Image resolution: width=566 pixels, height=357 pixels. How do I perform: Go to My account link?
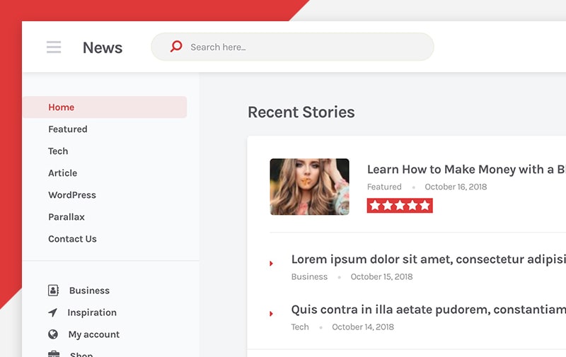pos(94,334)
